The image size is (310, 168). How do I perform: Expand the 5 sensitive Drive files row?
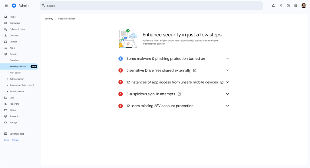[x=228, y=70]
